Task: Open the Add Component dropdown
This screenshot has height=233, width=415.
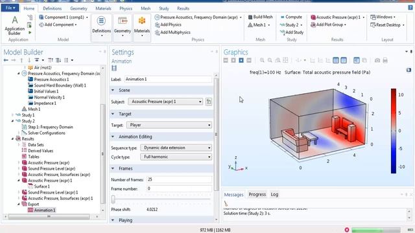Action: [58, 25]
